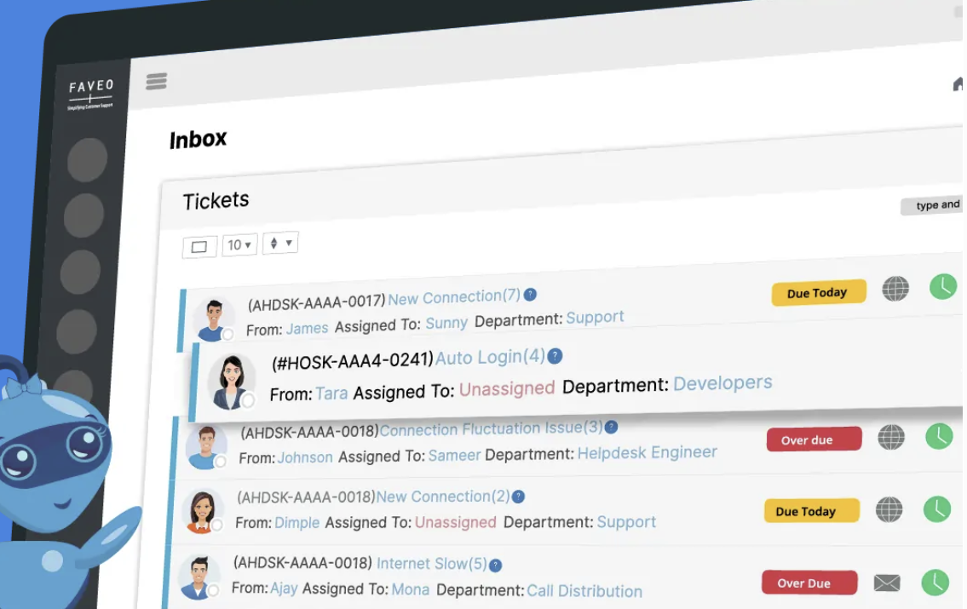Open the 10 per page dropdown
This screenshot has width=967, height=609.
pyautogui.click(x=239, y=244)
